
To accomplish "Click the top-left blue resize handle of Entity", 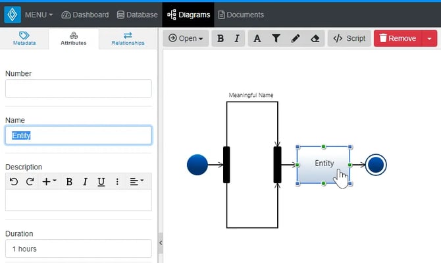I will click(298, 147).
